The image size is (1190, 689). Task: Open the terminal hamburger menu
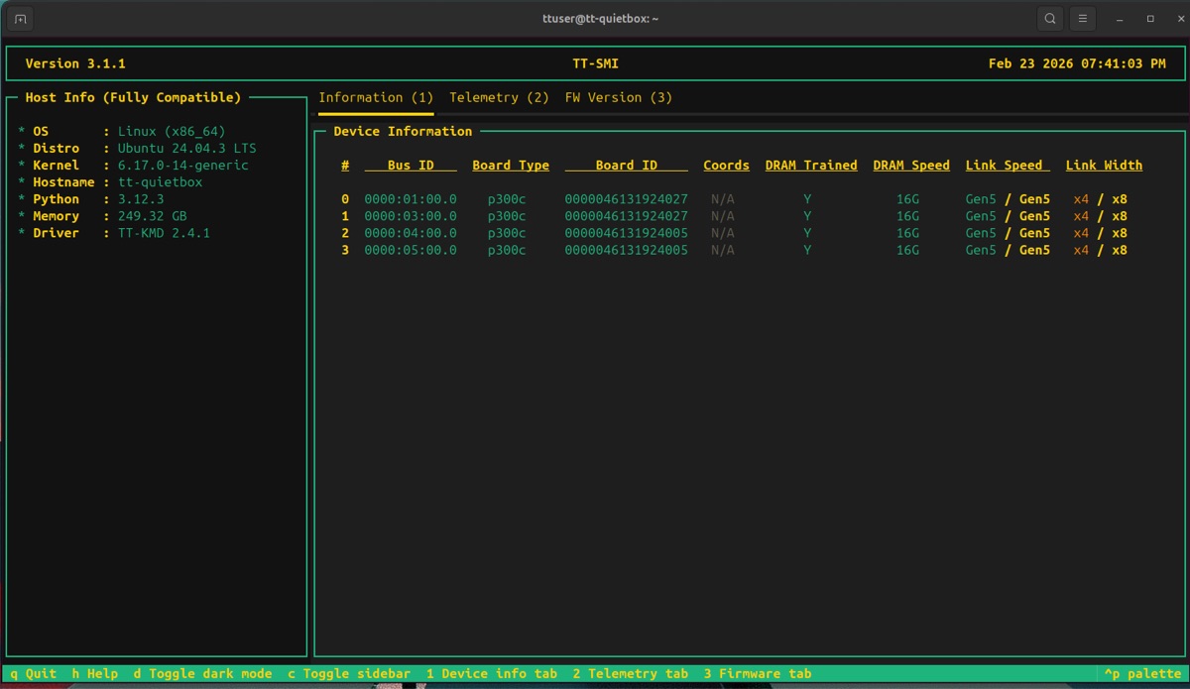coord(1082,19)
